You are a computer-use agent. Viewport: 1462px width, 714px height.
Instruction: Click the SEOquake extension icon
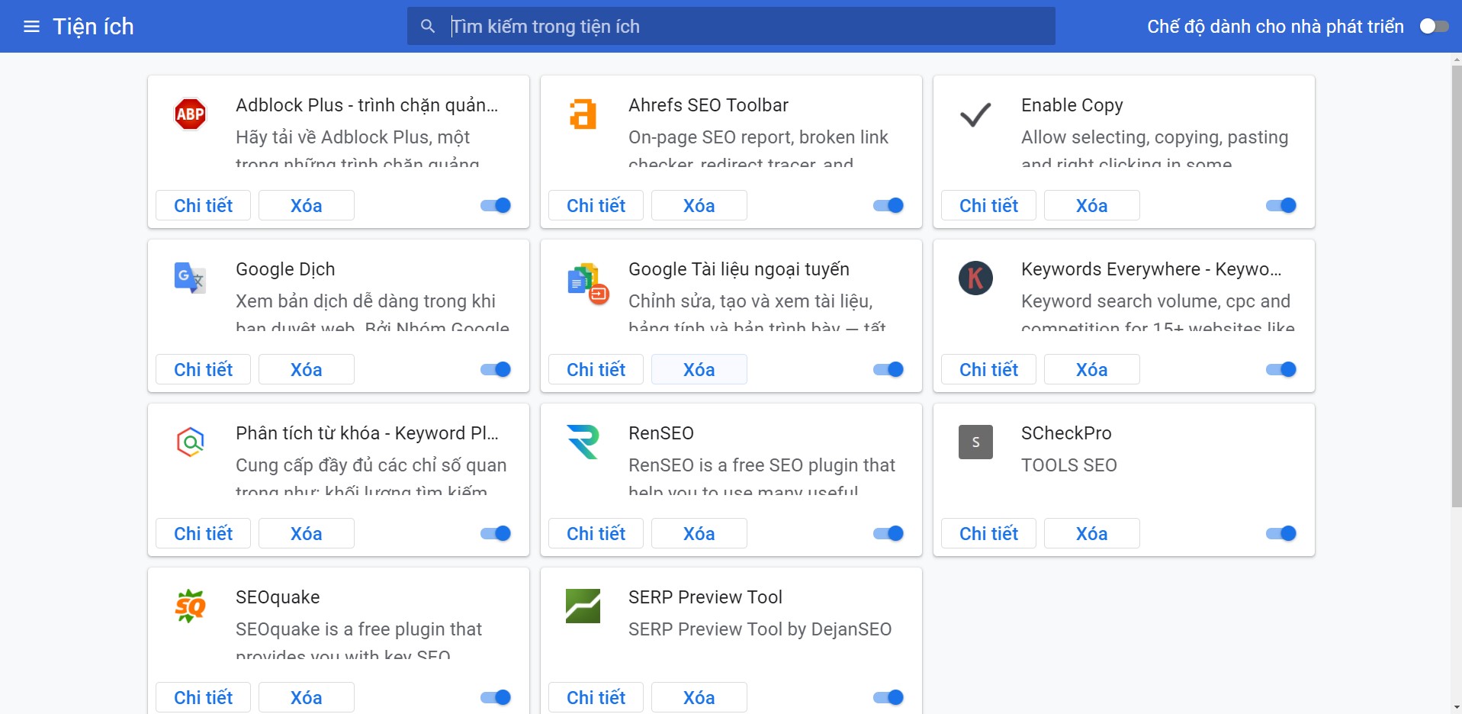tap(190, 606)
